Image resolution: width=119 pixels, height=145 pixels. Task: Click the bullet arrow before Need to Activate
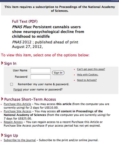(74, 80)
